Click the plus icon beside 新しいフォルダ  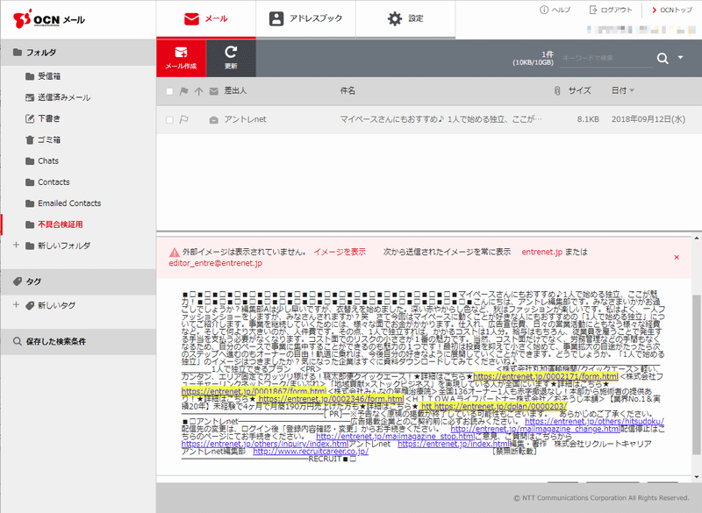click(16, 245)
